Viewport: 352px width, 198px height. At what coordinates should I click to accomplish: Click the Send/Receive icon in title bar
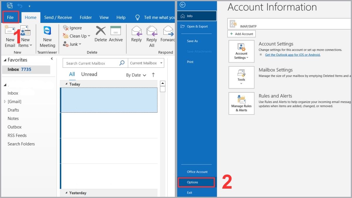(10, 5)
